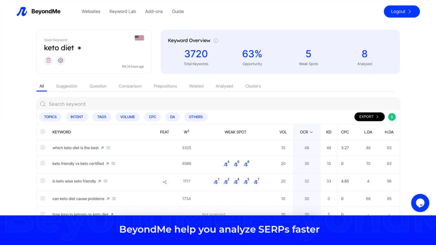Click the red trash delete icon
Viewport: 436px width, 245px height.
[49, 60]
